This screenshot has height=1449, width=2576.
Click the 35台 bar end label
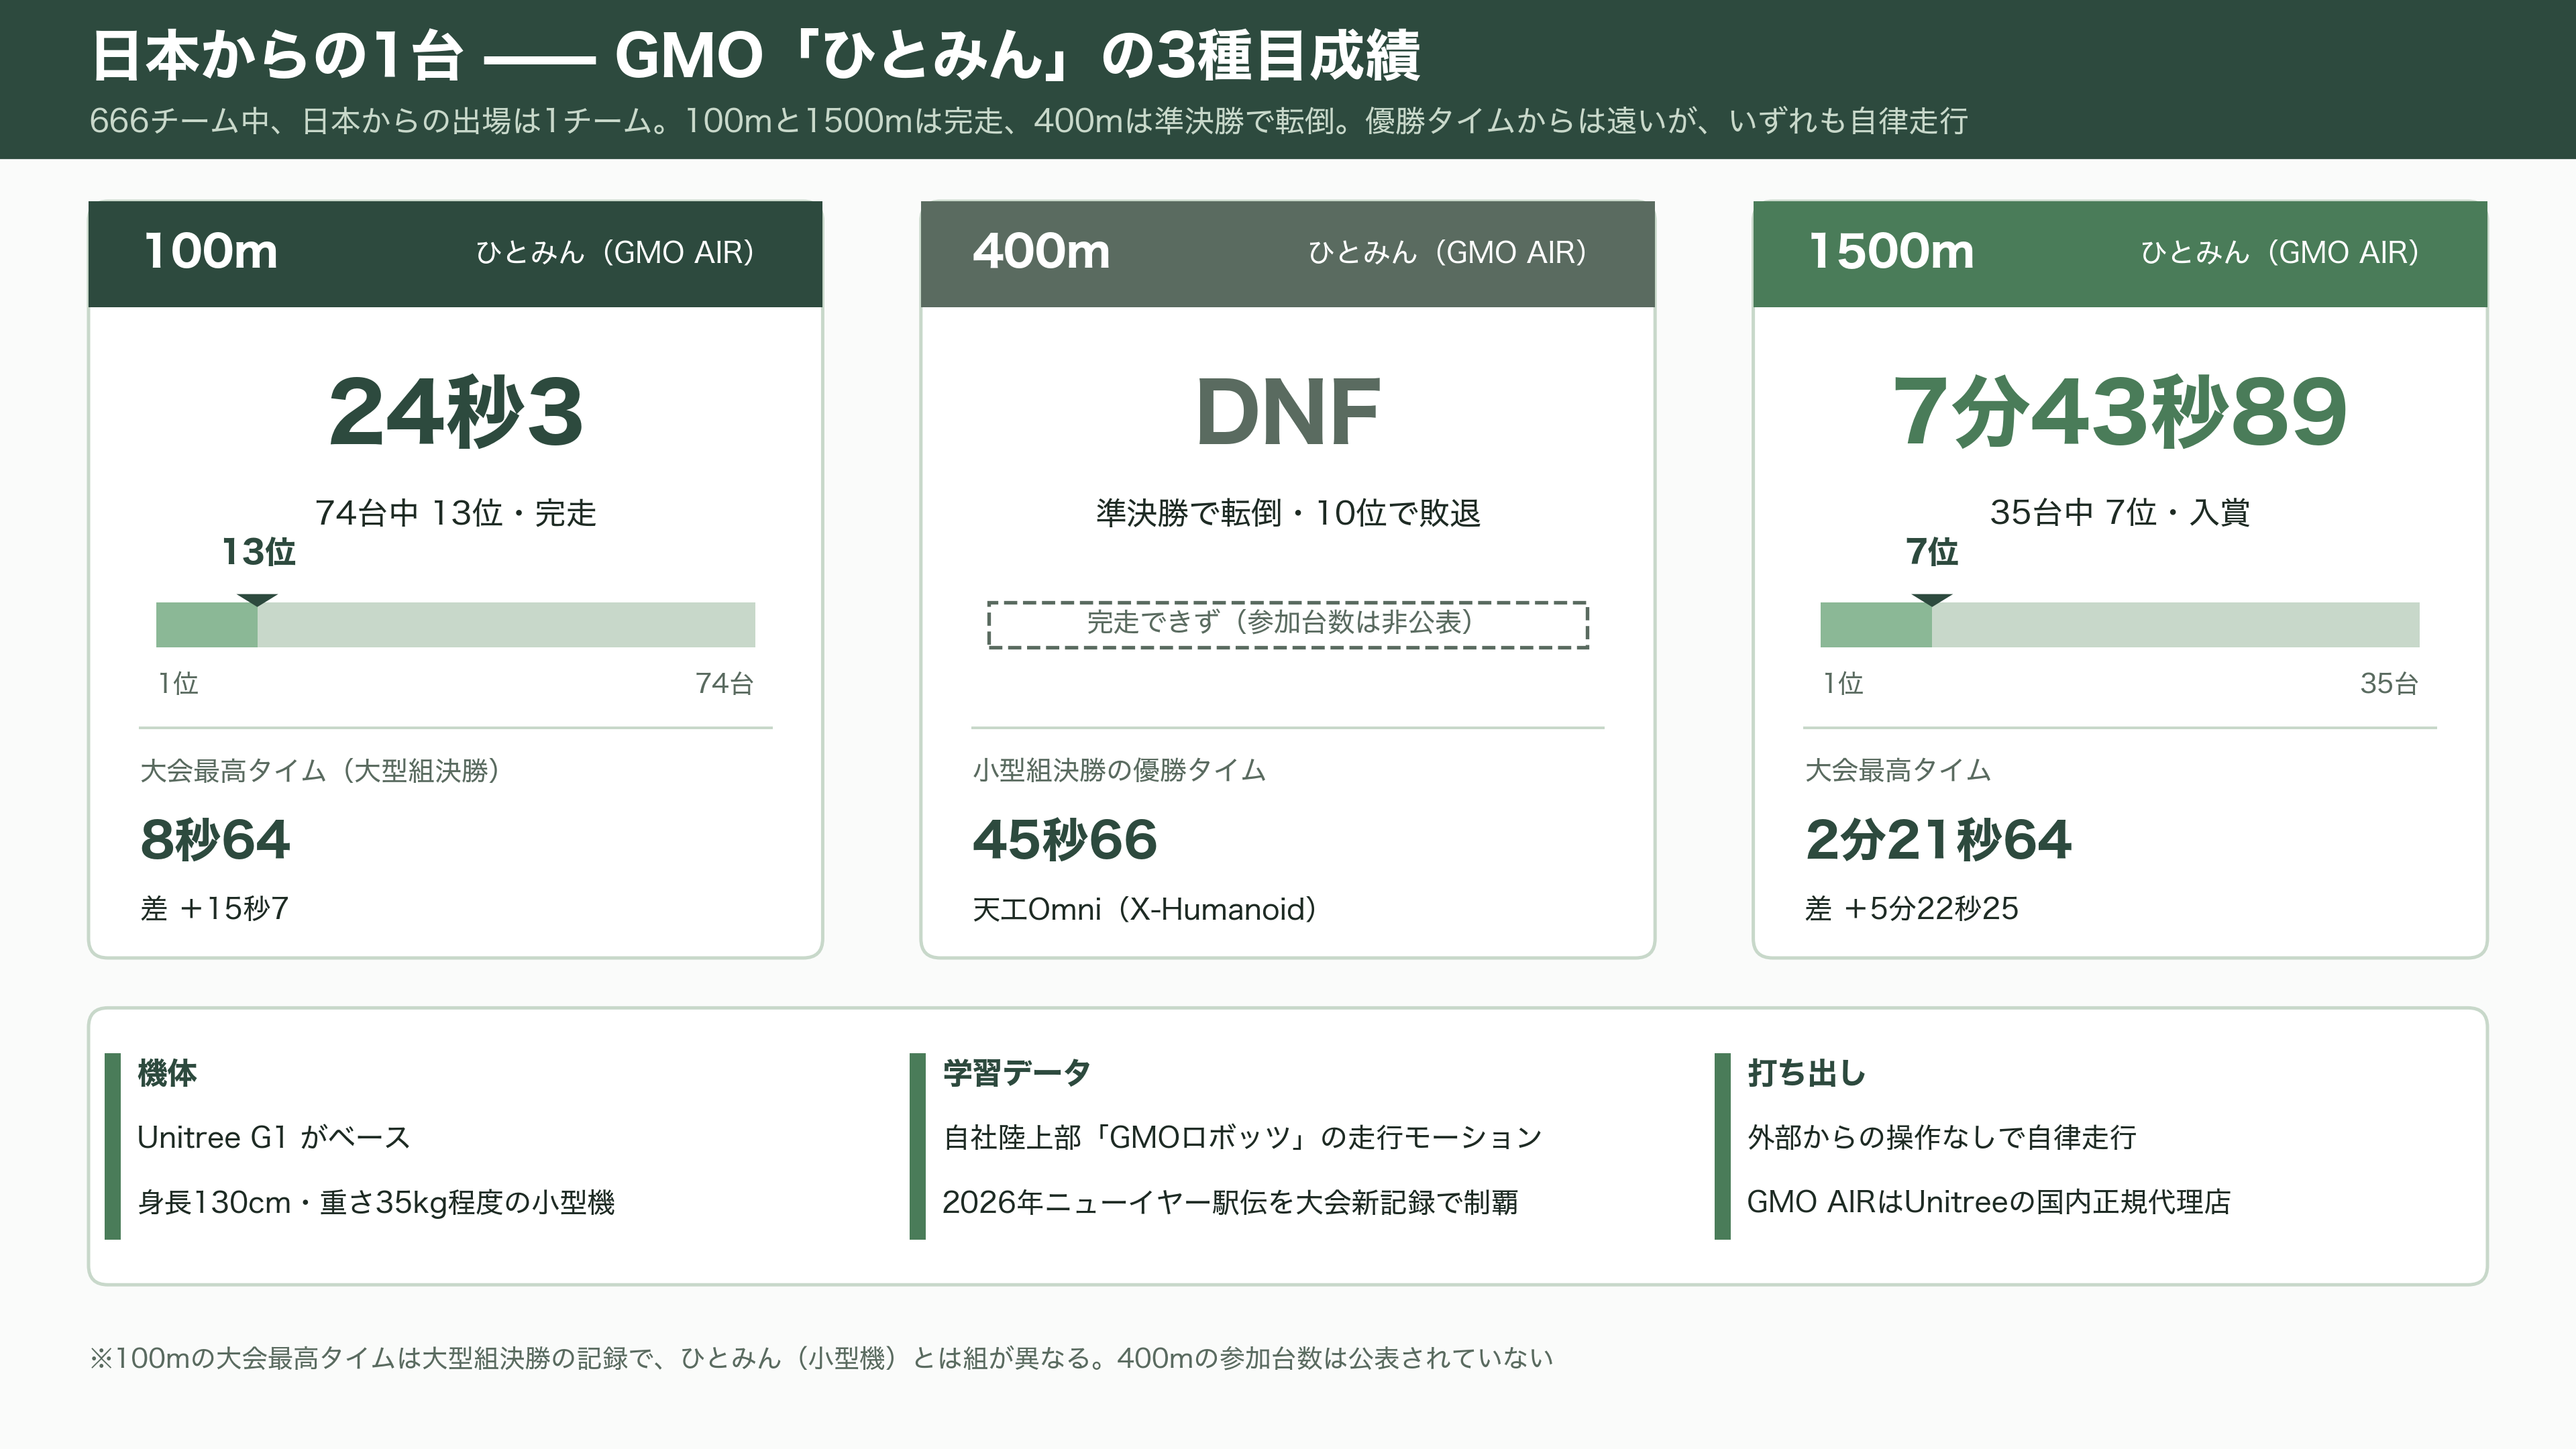click(x=2389, y=684)
